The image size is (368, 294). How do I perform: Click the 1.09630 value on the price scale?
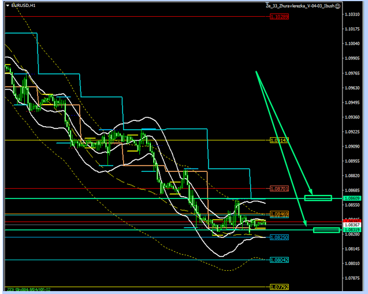pos(352,88)
